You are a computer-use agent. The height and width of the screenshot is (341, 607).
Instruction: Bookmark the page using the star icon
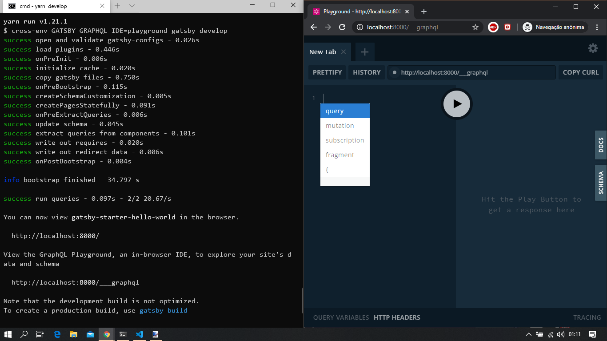pos(475,27)
